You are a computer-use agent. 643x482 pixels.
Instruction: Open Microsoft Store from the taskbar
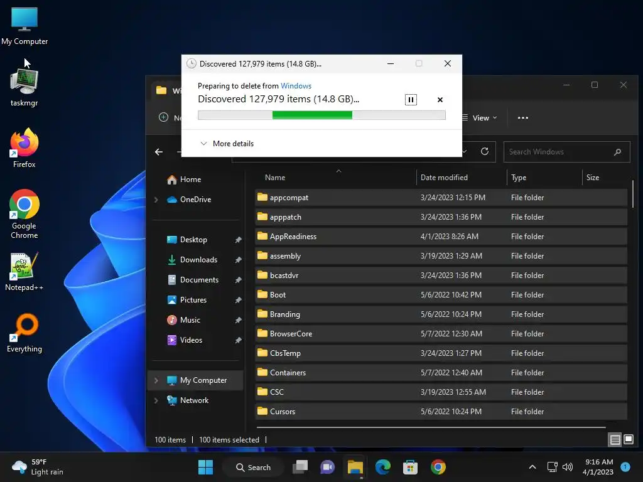(410, 467)
